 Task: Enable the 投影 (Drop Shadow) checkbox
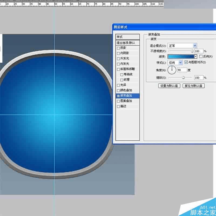pos(118,48)
